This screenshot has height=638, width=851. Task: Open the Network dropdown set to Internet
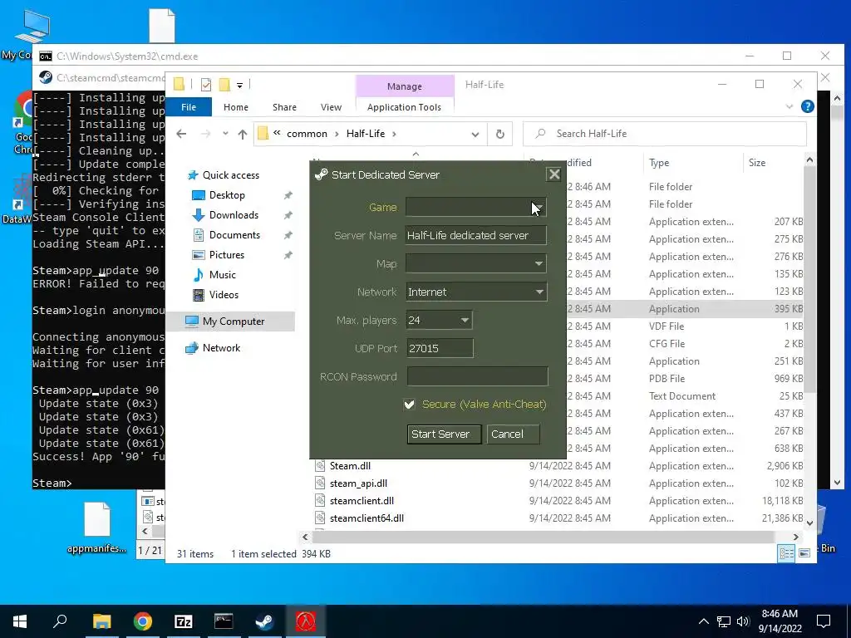[475, 292]
